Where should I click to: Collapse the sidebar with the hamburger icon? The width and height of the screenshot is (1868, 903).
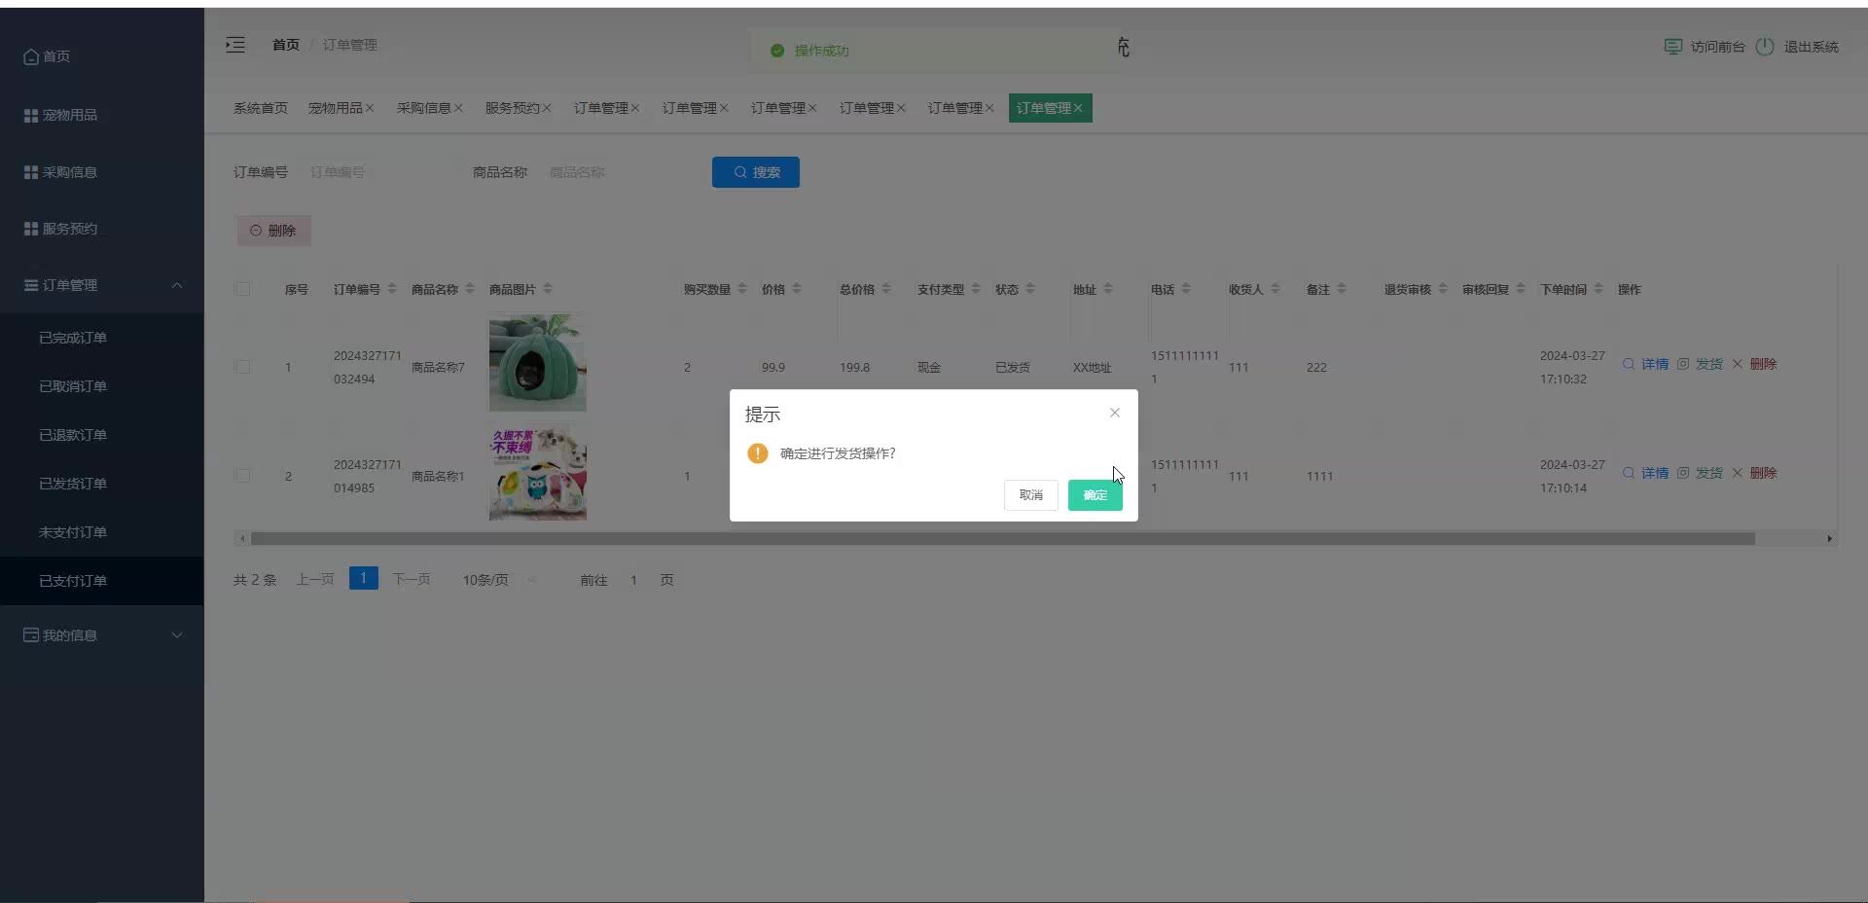(235, 45)
